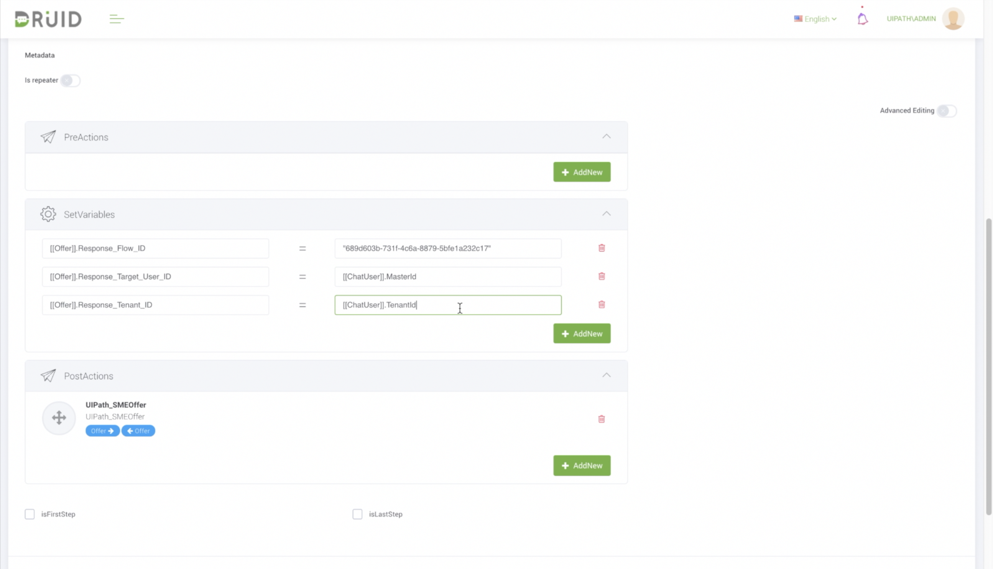Click AddNew in the SetVariables section
This screenshot has height=569, width=993.
[582, 333]
